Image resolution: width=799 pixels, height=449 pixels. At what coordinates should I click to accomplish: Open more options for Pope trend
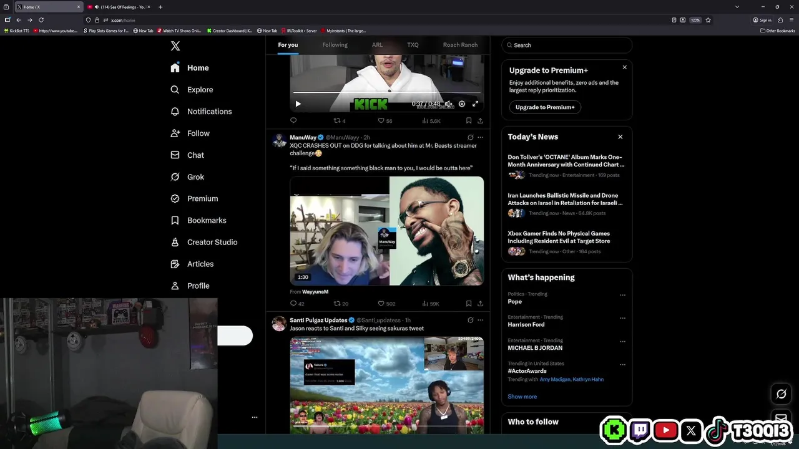point(622,295)
